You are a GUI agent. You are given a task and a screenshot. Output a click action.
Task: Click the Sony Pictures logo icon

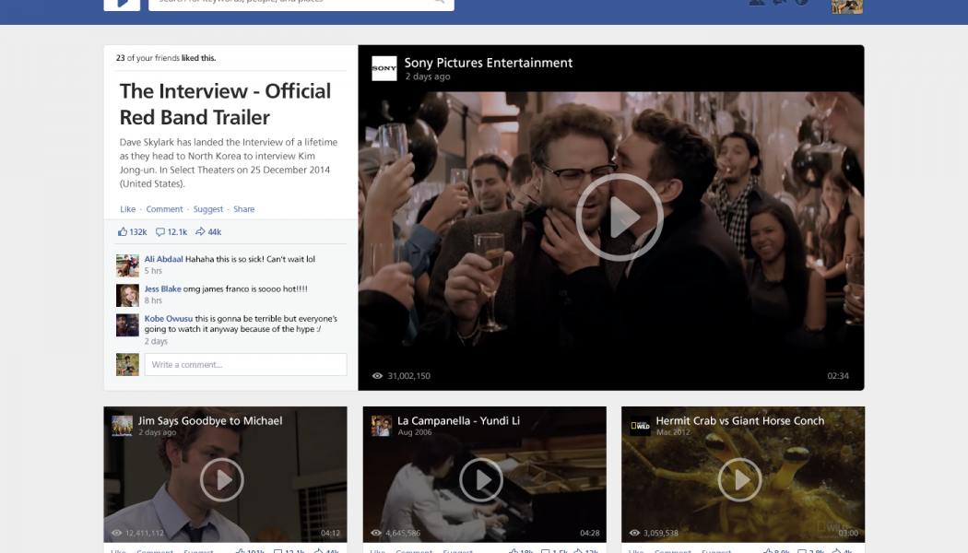[384, 68]
